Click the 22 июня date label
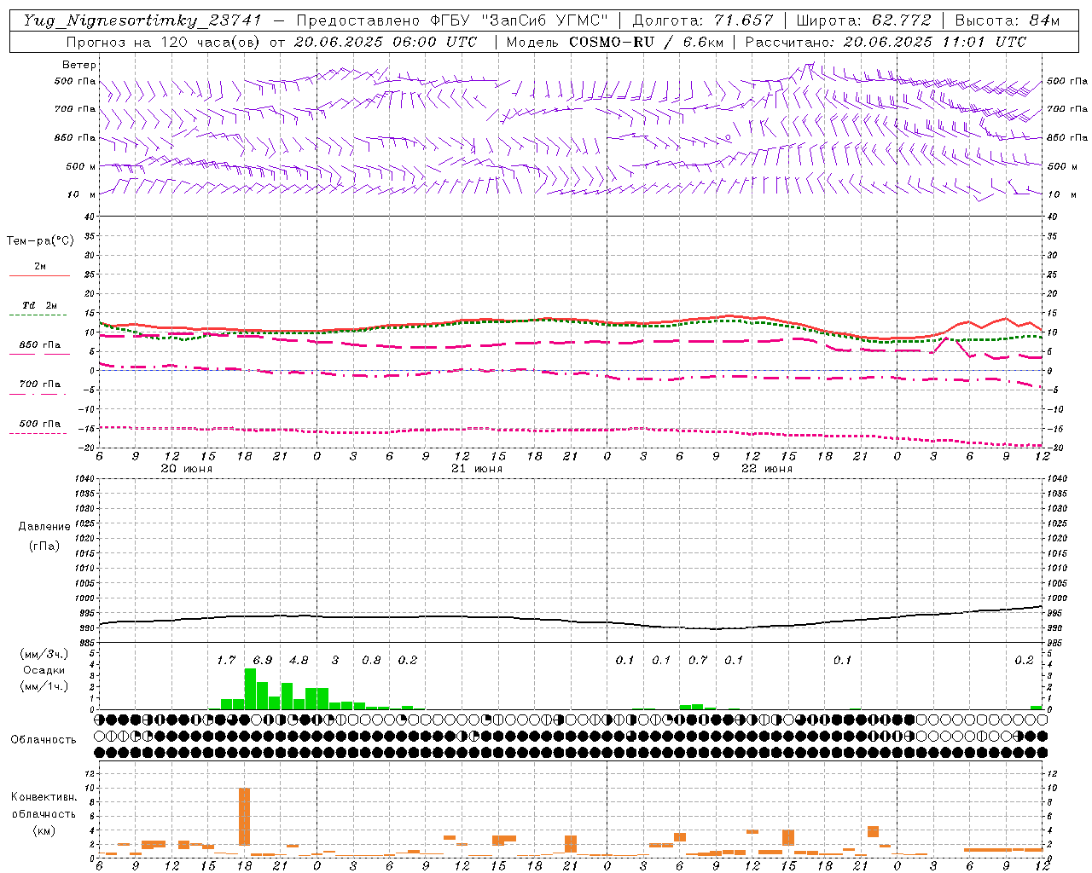Viewport: 1092px width, 873px height. (767, 469)
